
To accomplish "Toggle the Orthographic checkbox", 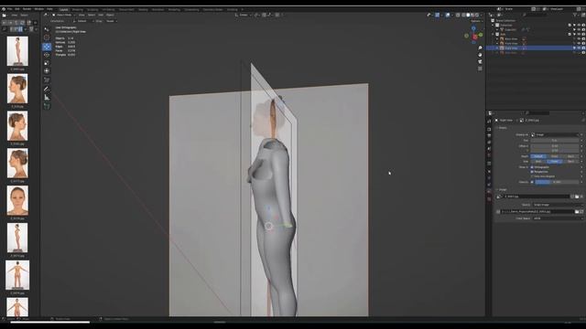I will coord(532,167).
